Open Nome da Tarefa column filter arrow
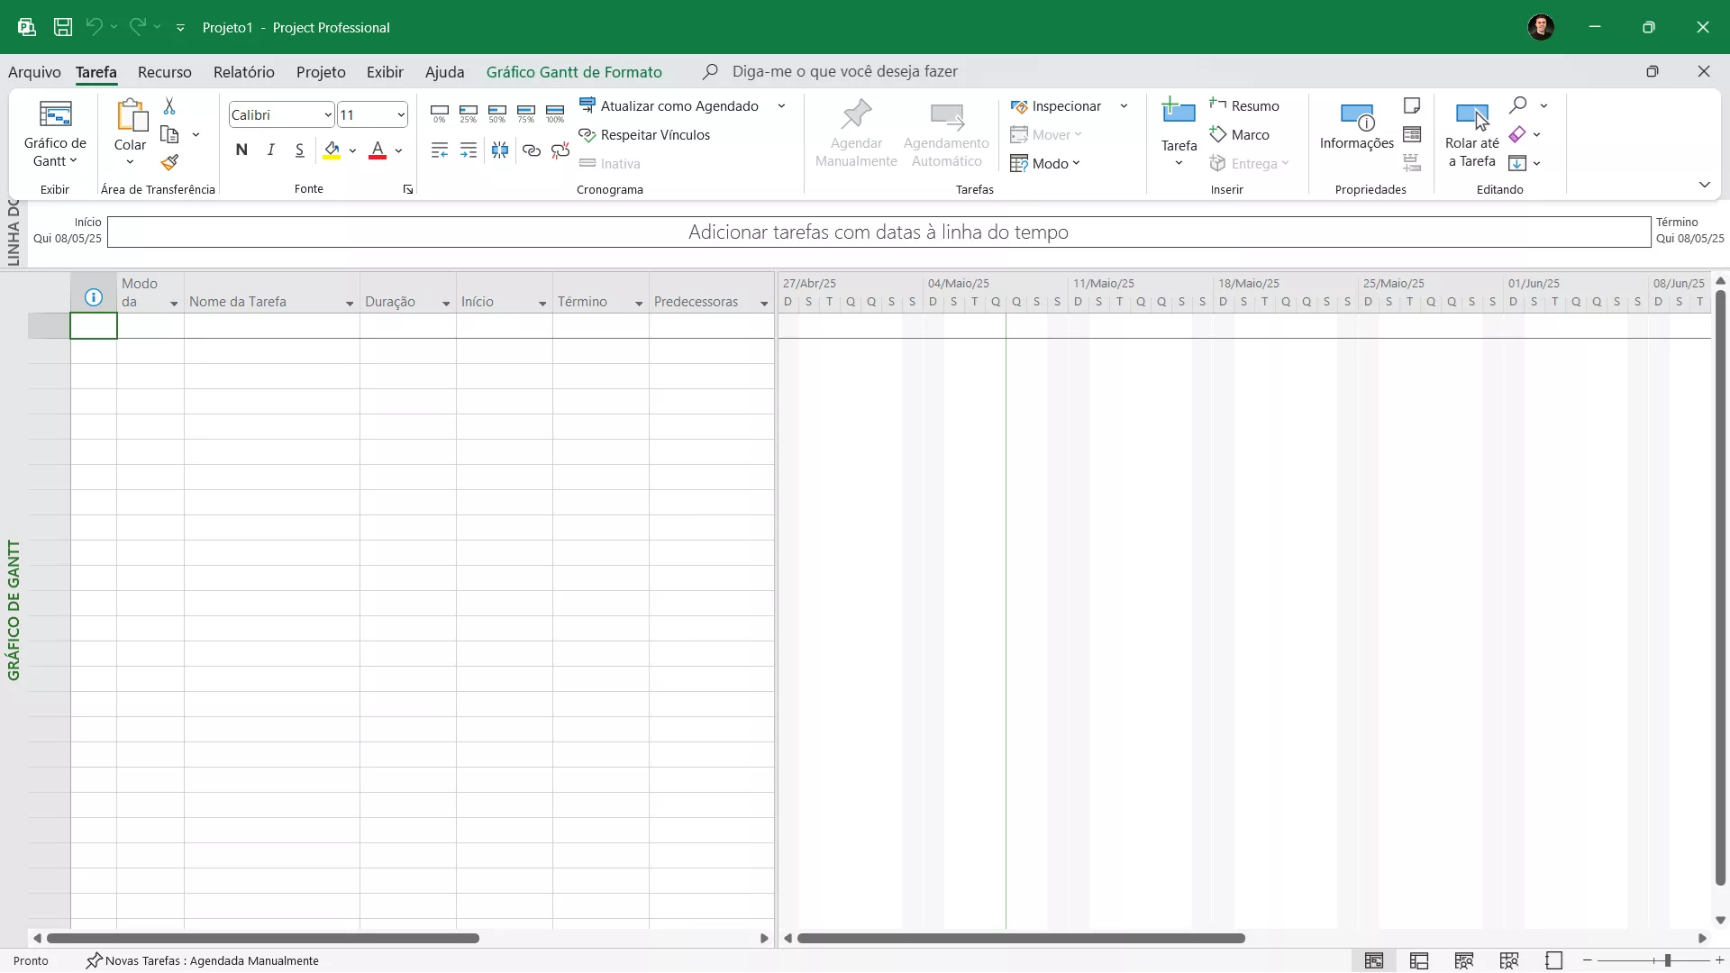Viewport: 1730px width, 973px height. pyautogui.click(x=350, y=304)
